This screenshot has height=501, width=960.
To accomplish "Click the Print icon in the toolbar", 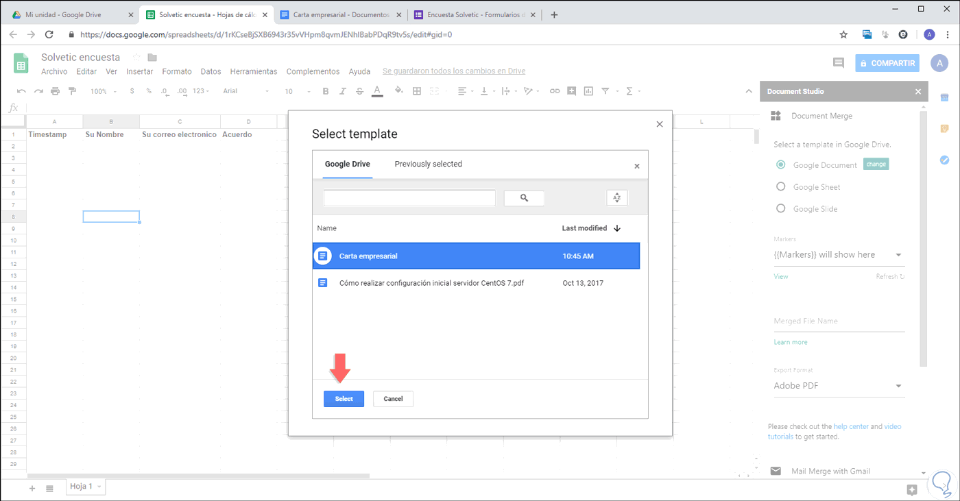I will click(x=56, y=91).
